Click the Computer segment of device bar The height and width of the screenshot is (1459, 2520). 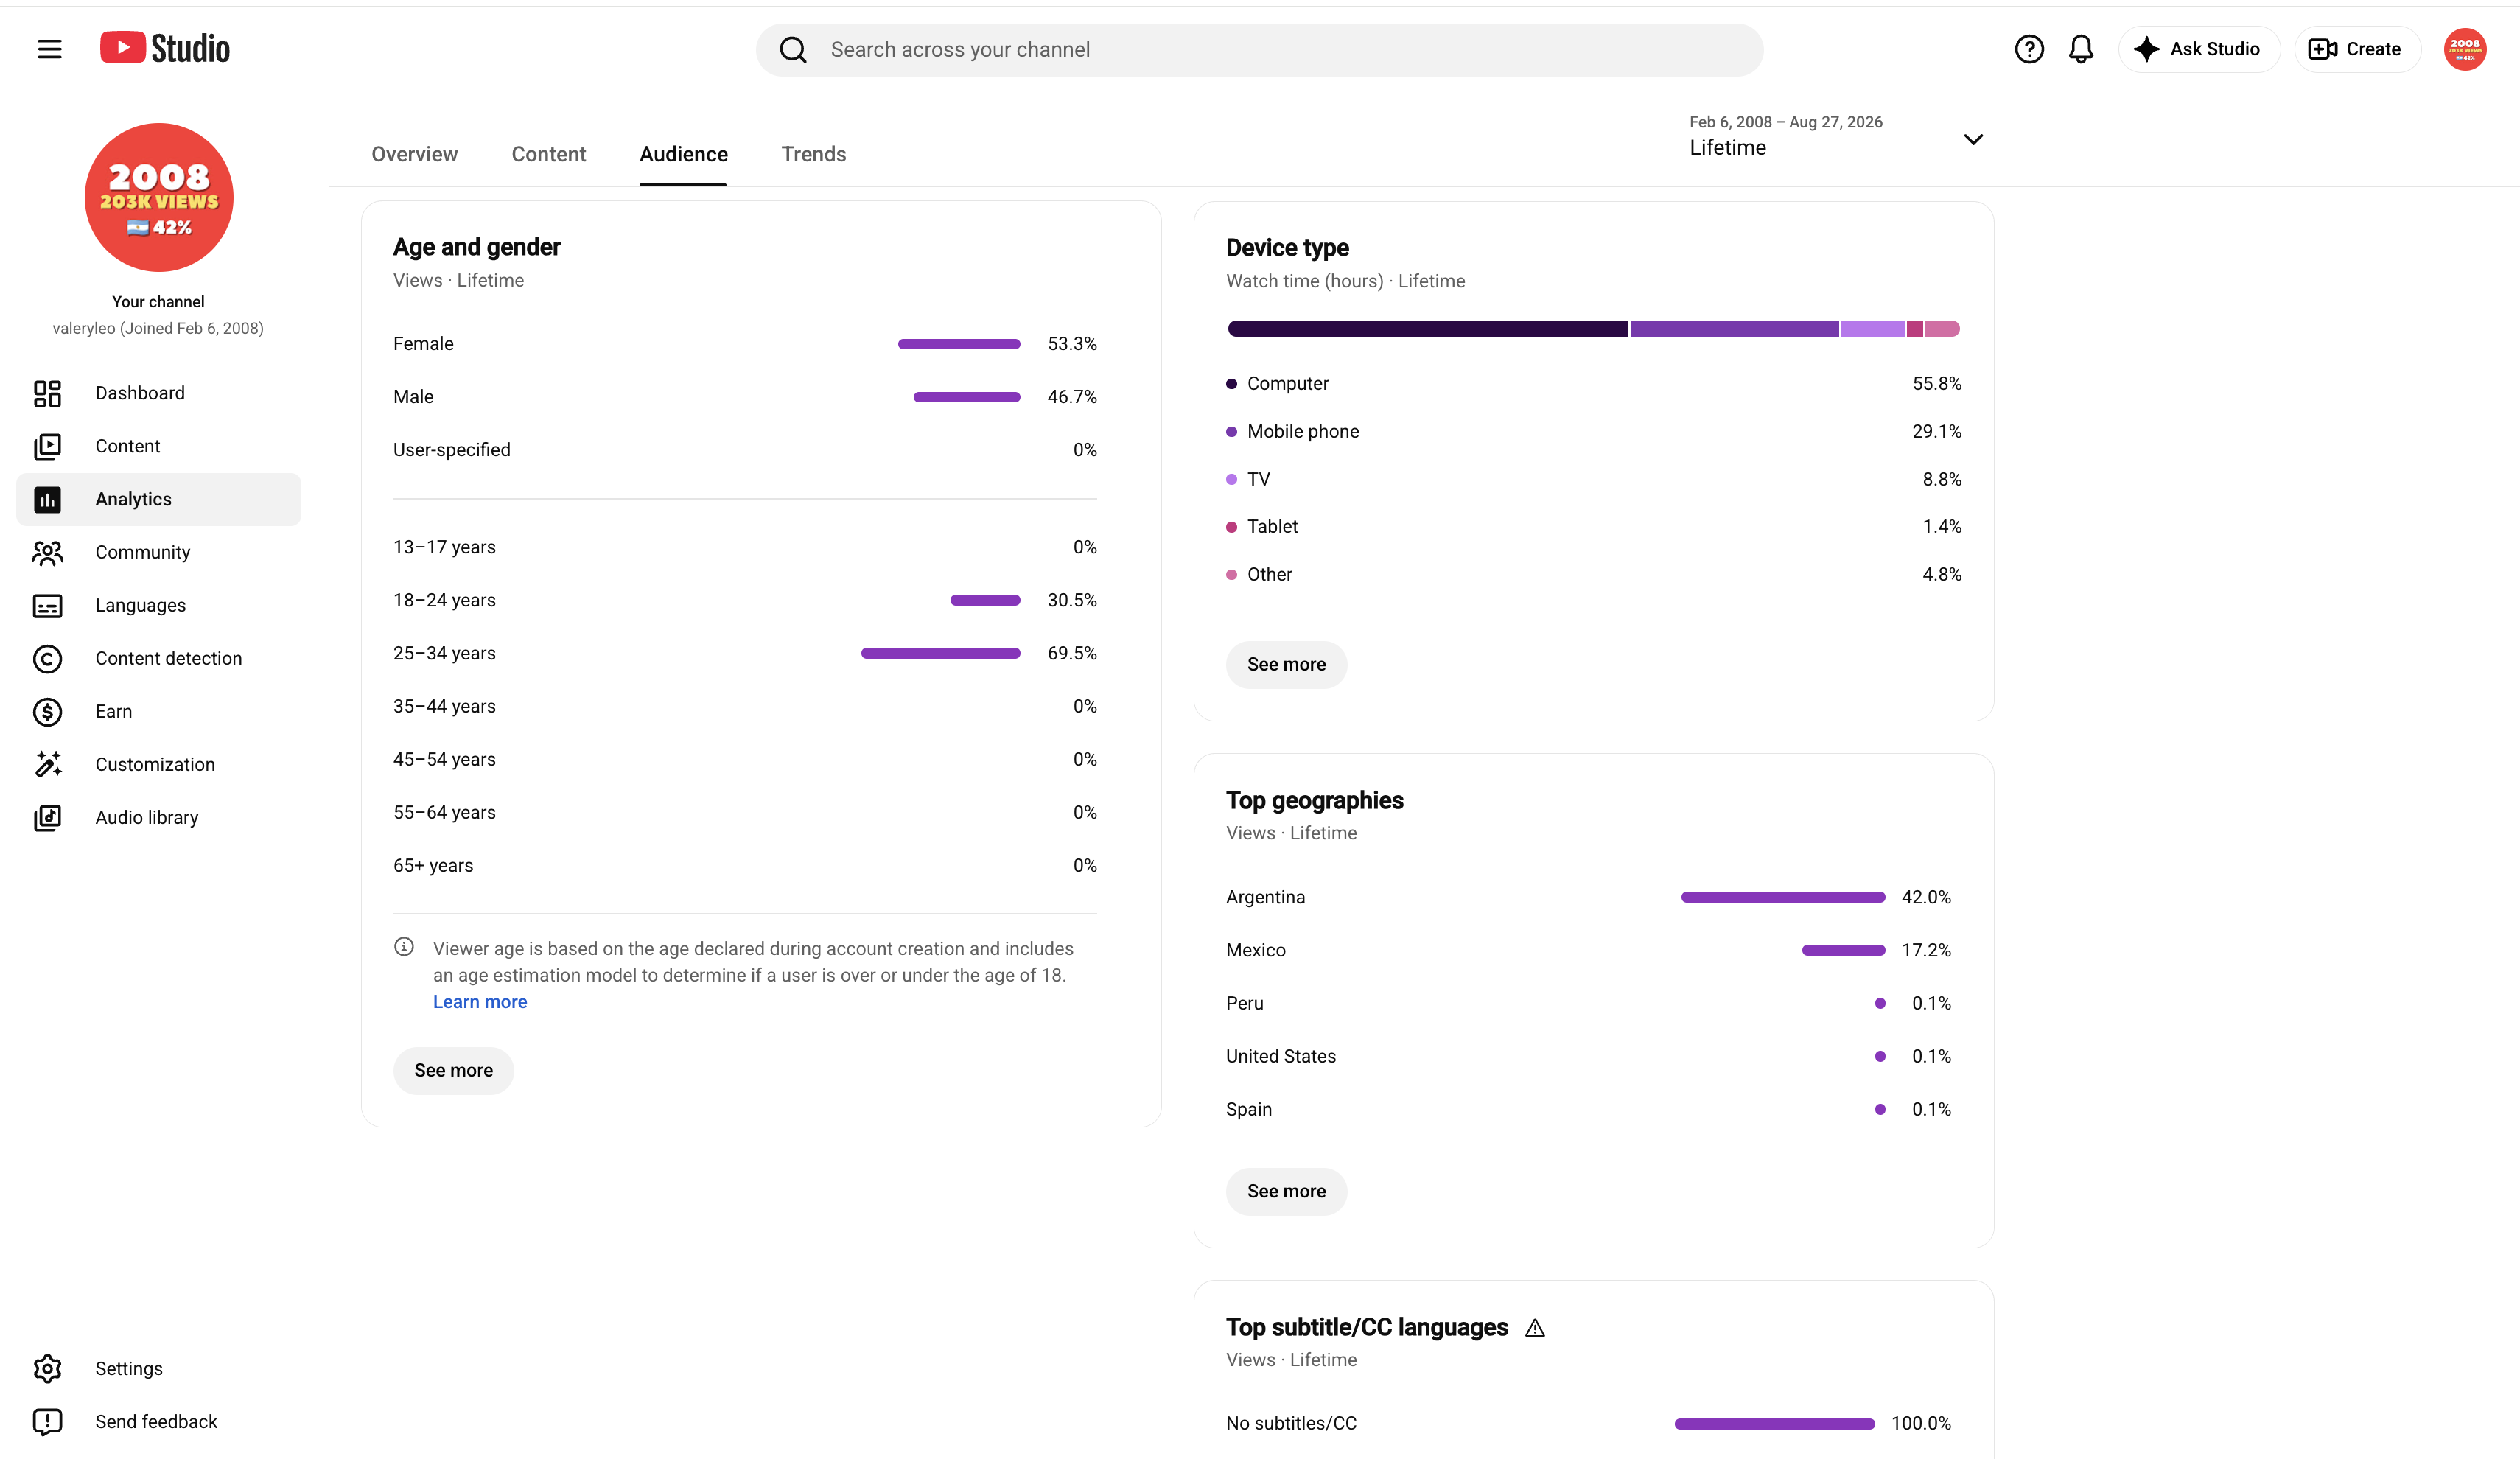[x=1427, y=329]
